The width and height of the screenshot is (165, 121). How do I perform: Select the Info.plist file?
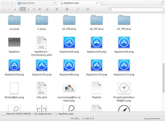click(42, 88)
